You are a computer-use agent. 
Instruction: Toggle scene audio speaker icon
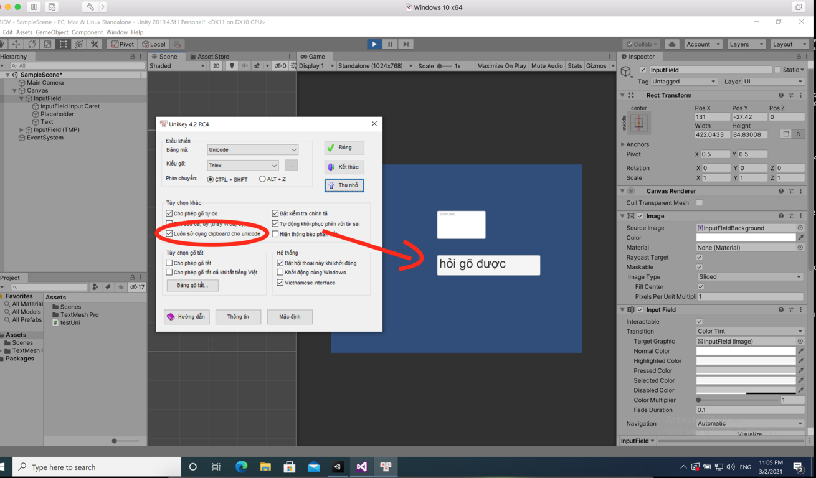(244, 66)
